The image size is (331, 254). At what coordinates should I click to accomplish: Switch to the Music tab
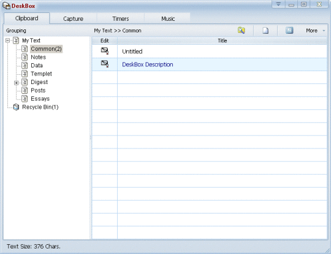coord(168,19)
